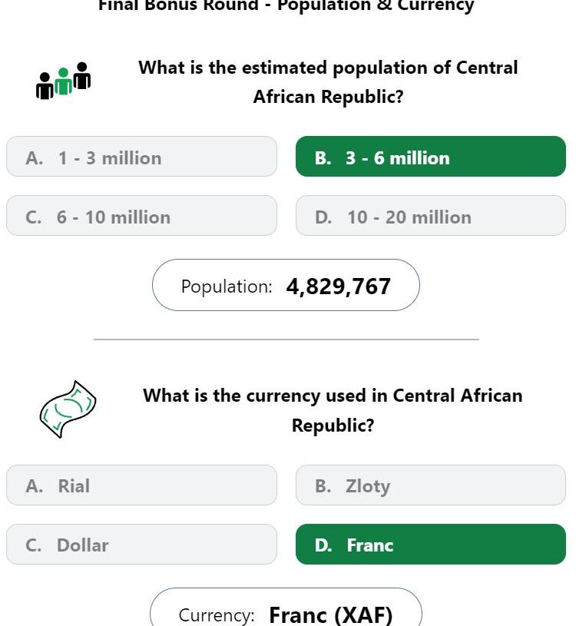This screenshot has height=626, width=576.
Task: Click the horizontal divider between questions
Action: click(286, 339)
